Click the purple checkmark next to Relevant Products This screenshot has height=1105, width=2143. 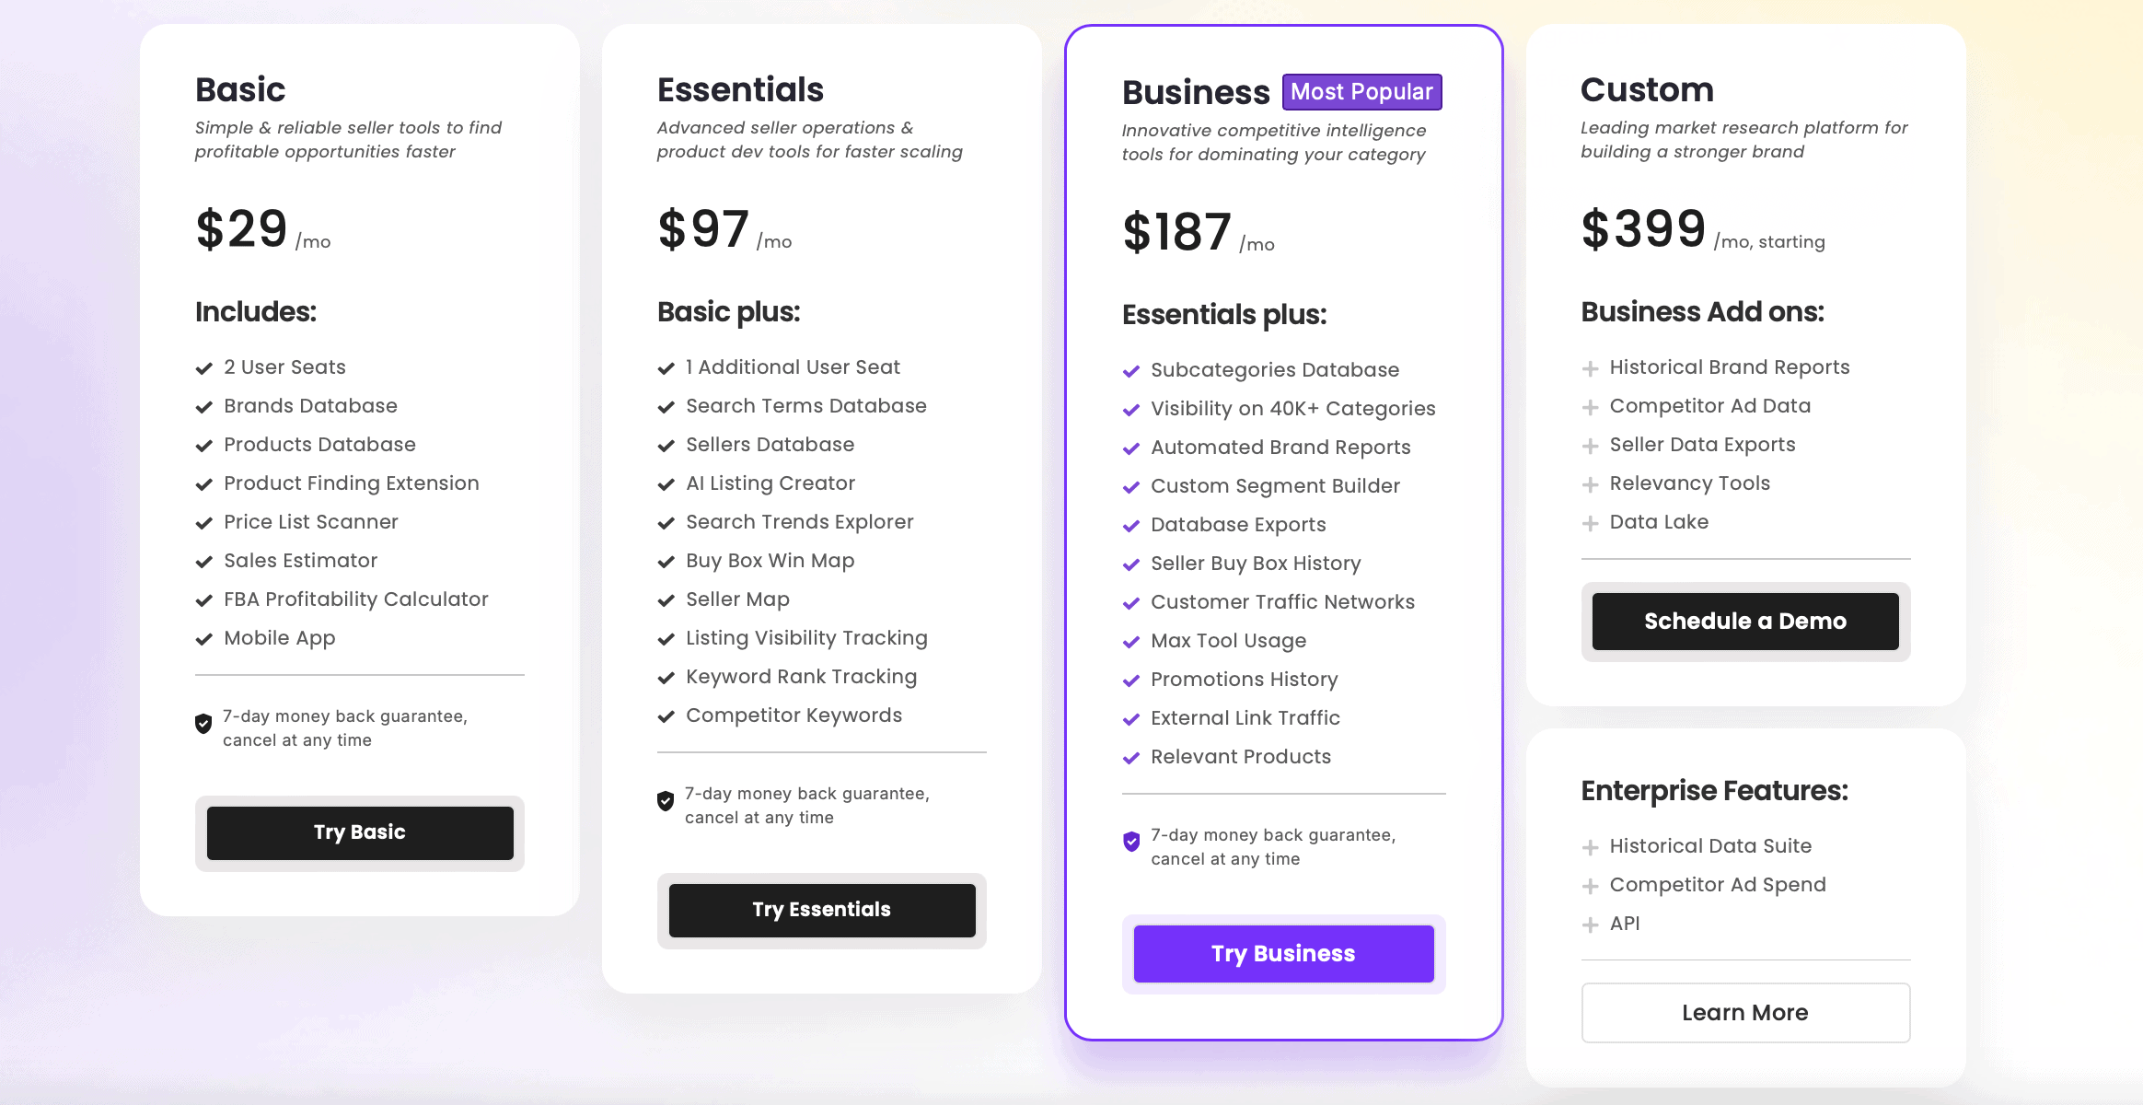[1131, 758]
